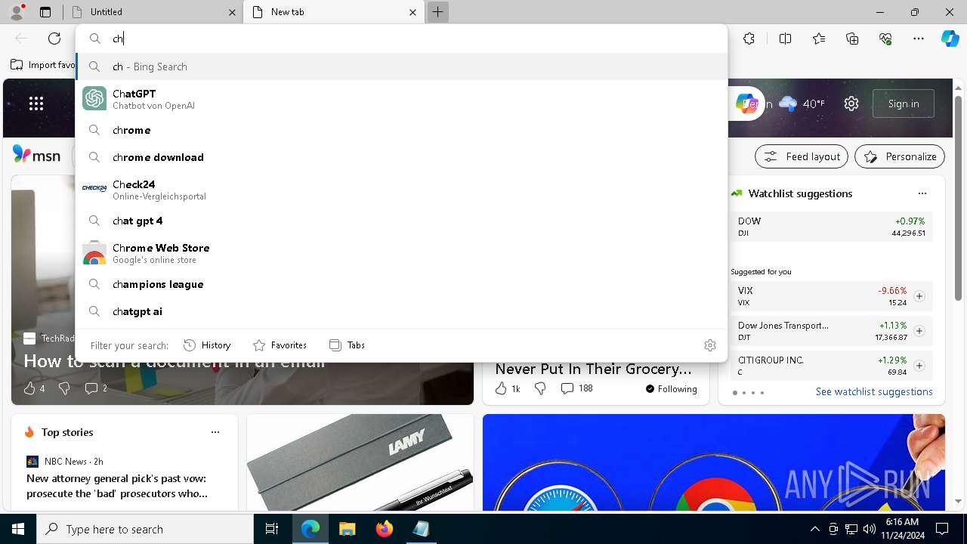The height and width of the screenshot is (544, 967).
Task: Open Browser essentials heart icon
Action: [x=885, y=39]
